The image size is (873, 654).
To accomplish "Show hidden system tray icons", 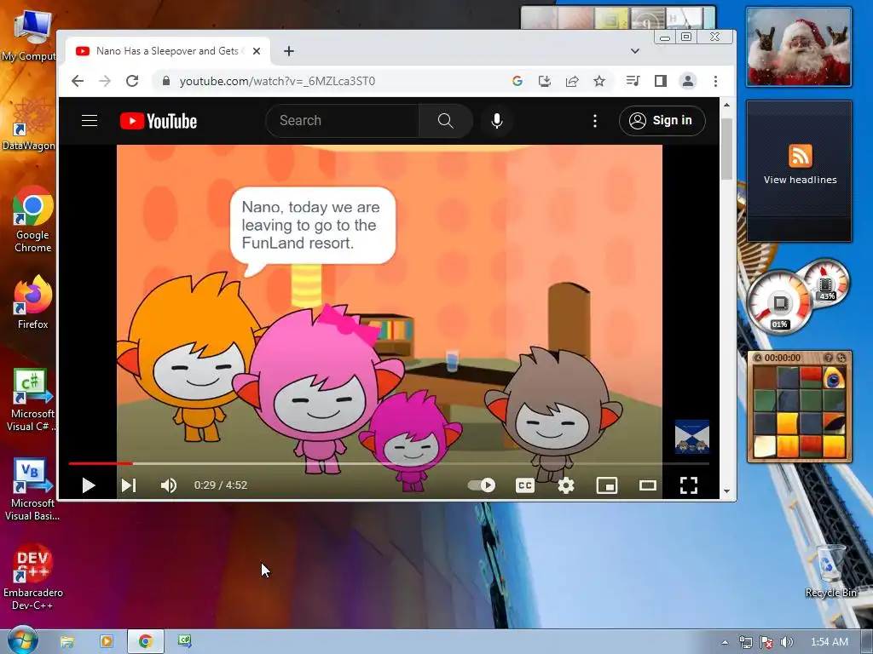I will click(725, 642).
